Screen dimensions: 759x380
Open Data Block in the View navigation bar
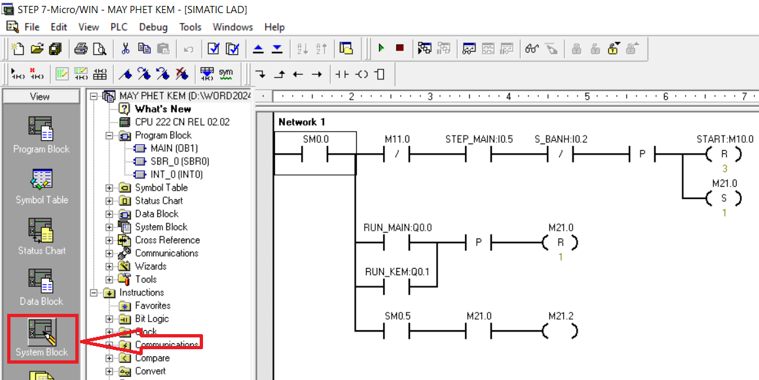[x=41, y=288]
